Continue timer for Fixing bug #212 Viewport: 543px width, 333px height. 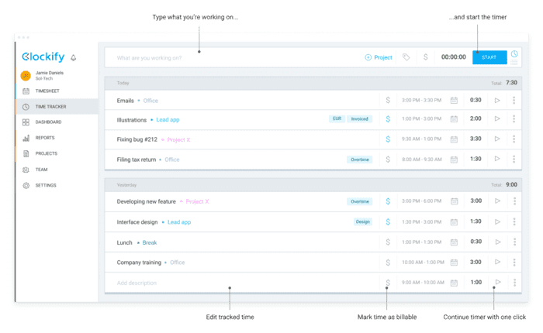click(x=497, y=139)
